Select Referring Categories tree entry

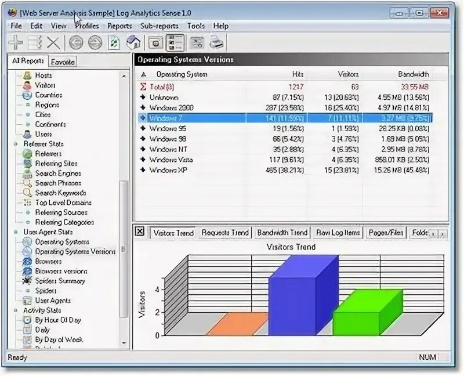64,222
